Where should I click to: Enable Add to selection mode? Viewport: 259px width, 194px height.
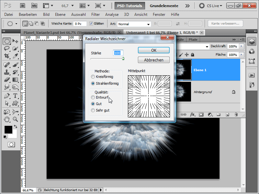(31, 24)
